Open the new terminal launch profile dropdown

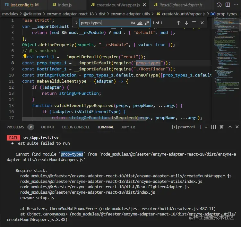pos(206,127)
